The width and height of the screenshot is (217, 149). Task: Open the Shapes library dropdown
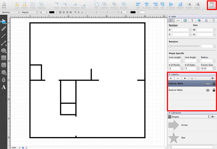click(x=189, y=117)
